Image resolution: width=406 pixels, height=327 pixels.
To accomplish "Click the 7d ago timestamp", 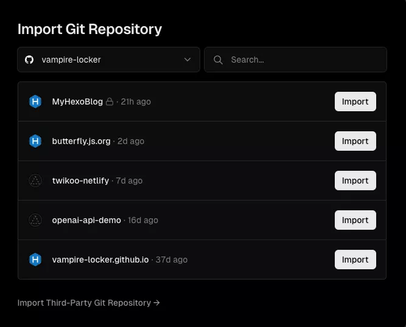I will coord(129,181).
